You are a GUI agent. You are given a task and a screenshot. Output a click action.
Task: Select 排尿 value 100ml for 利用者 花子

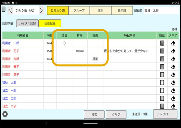[x=80, y=51]
